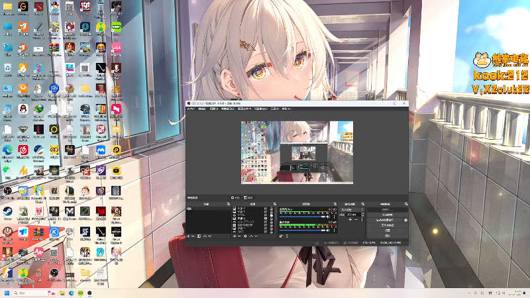Move source up arrow in Sources panel
The image size is (530, 298).
click(x=251, y=236)
